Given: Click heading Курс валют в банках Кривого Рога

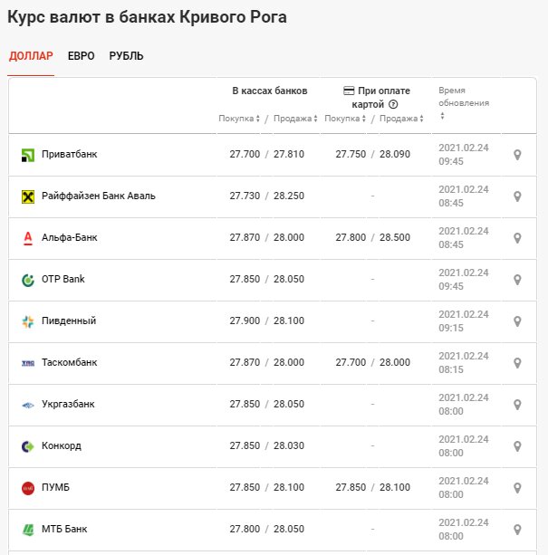Looking at the screenshot, I should point(147,17).
